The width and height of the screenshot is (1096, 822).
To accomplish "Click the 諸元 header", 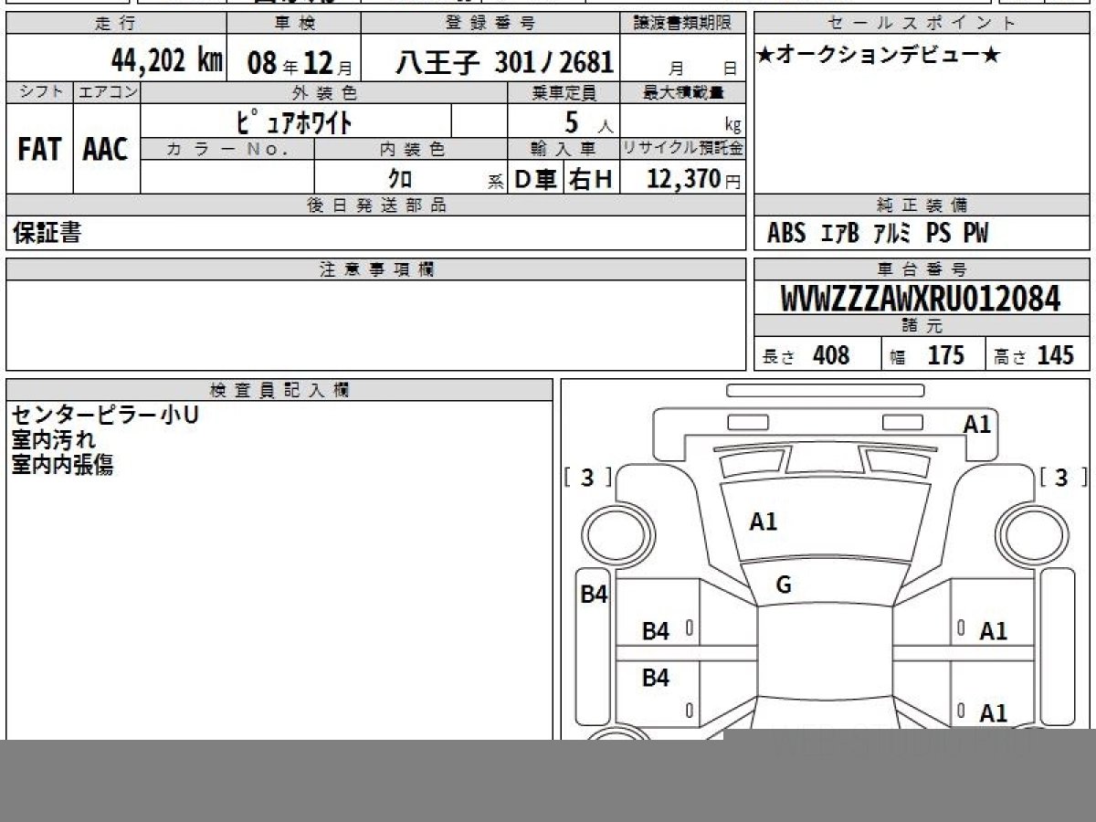I will (x=922, y=326).
